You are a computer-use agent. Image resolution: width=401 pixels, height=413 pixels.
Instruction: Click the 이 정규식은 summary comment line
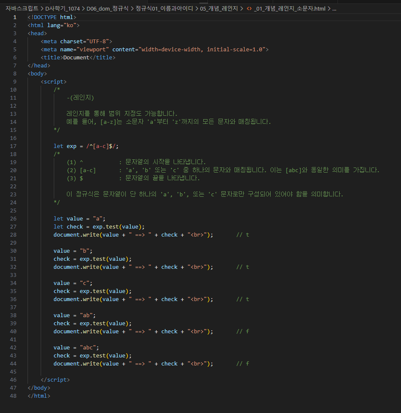pos(205,194)
